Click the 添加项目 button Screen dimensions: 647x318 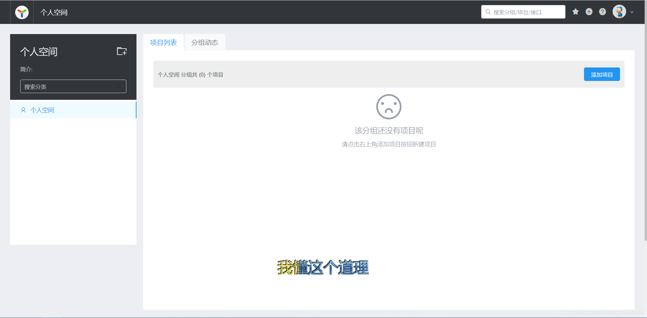602,74
